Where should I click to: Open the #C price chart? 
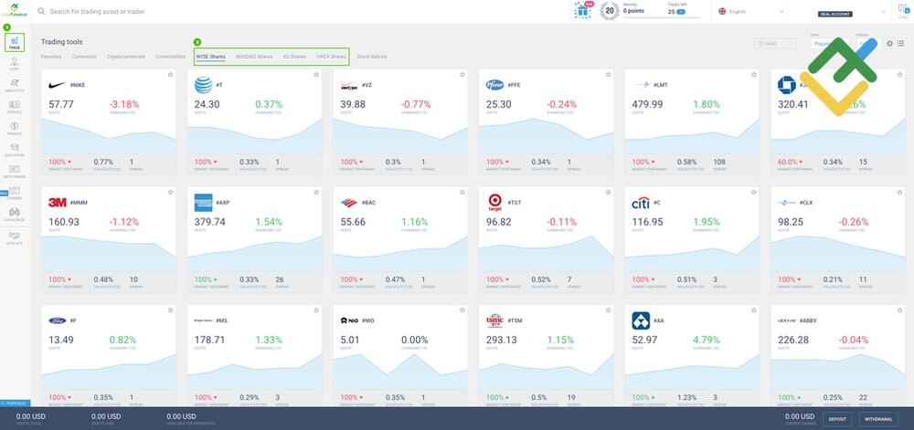tap(692, 254)
